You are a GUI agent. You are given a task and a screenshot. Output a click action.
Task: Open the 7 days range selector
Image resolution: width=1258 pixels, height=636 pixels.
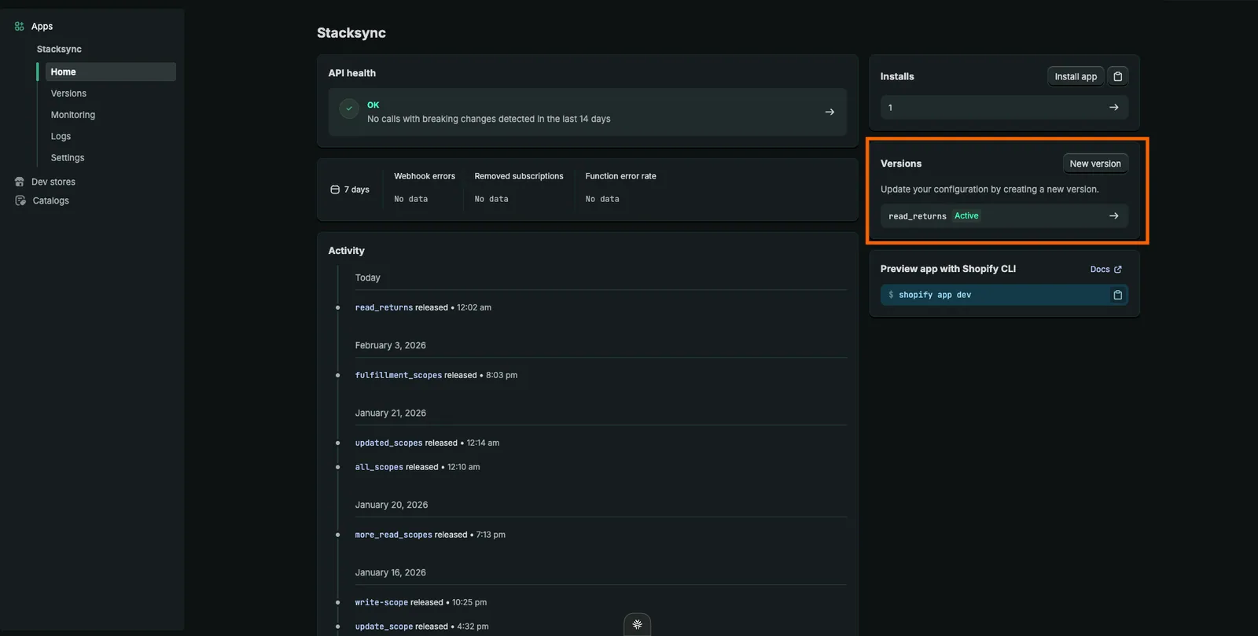[x=350, y=189]
